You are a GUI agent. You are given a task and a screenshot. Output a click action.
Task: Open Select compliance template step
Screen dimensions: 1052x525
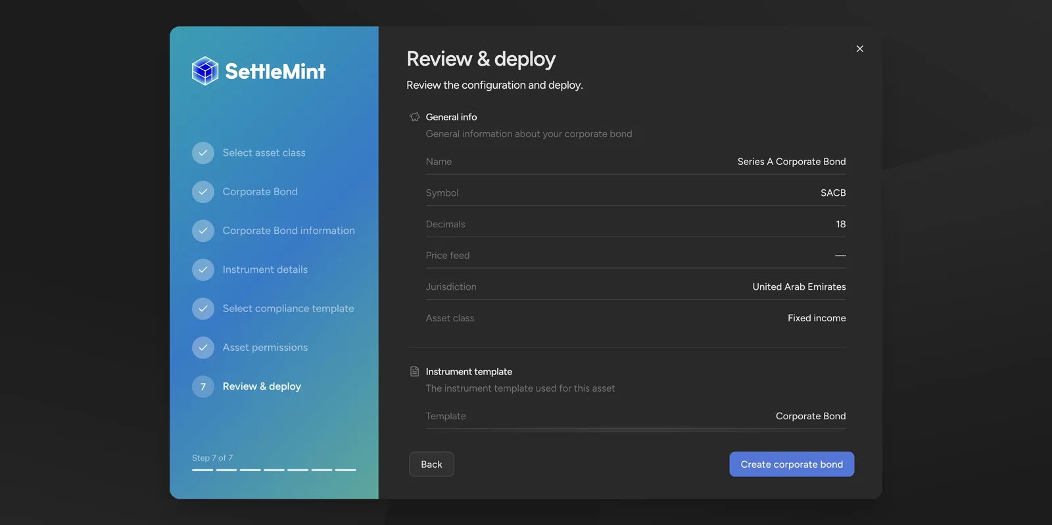(288, 309)
